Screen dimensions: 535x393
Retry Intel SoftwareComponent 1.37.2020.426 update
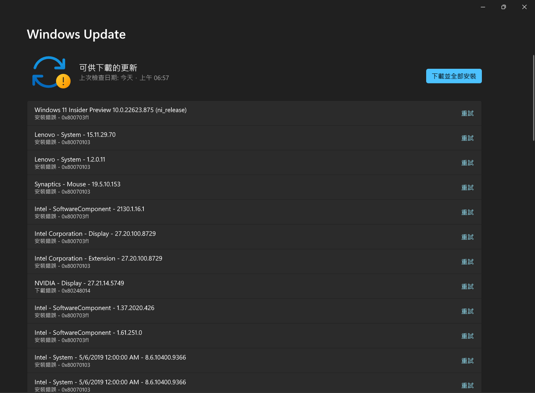click(x=468, y=311)
